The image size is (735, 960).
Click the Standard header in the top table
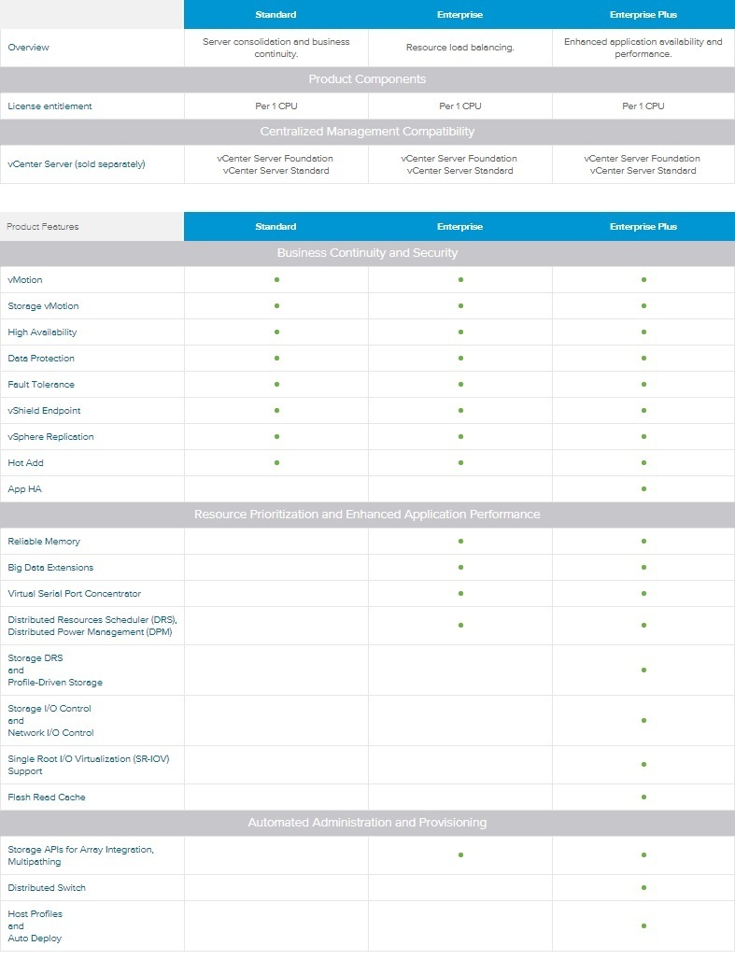pos(276,15)
